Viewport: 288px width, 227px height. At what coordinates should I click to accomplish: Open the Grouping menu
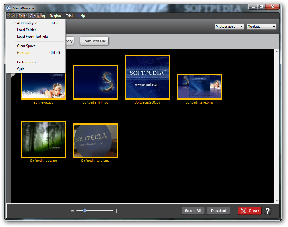[37, 16]
